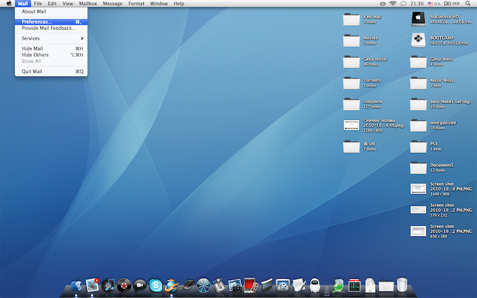Click the coffee cup menu bar icon
The height and width of the screenshot is (298, 477).
coord(383,4)
